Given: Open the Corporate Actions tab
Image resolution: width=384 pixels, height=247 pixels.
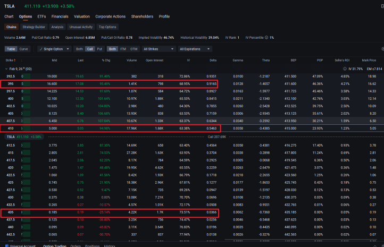Looking at the screenshot, I should coord(111,16).
